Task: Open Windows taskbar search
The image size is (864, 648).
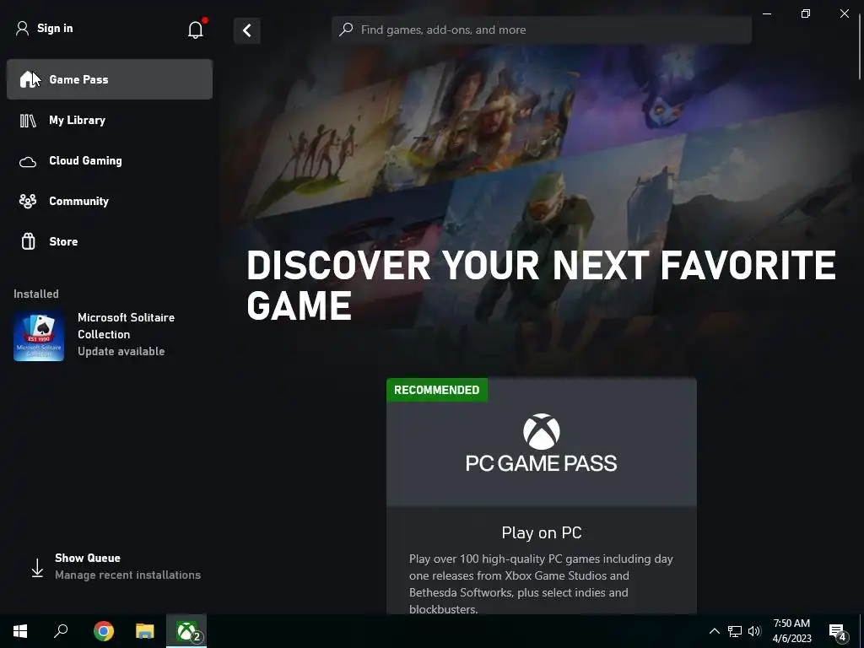Action: click(61, 631)
